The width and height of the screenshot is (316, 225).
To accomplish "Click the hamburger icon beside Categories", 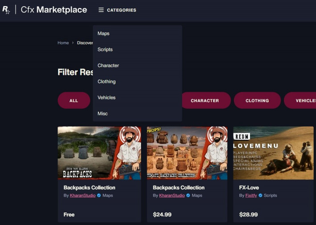I will (101, 10).
